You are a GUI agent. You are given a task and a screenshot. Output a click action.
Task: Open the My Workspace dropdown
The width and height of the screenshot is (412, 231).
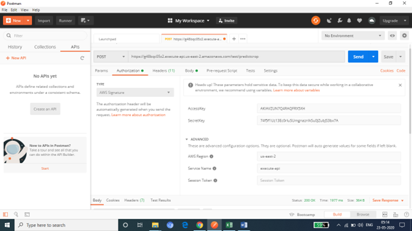189,21
